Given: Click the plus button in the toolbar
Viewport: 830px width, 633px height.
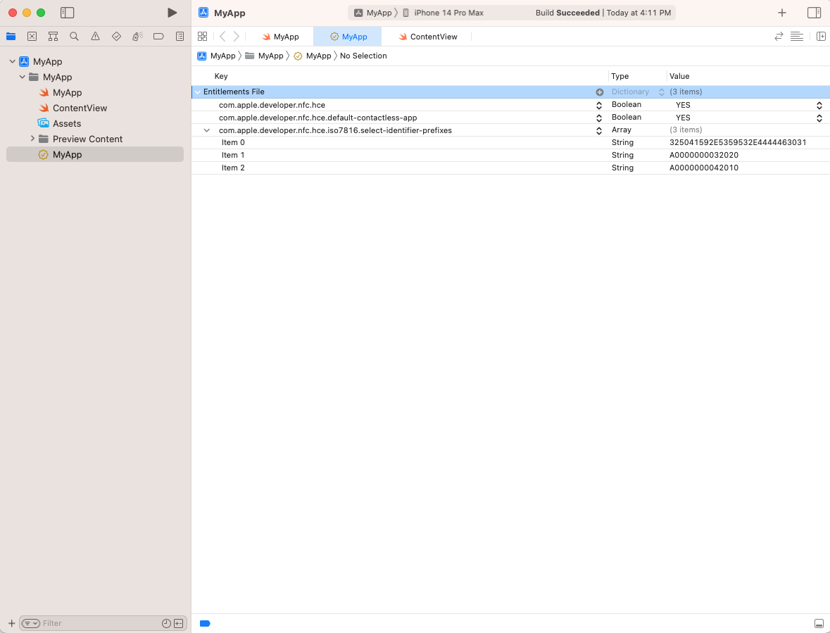Looking at the screenshot, I should pyautogui.click(x=781, y=13).
